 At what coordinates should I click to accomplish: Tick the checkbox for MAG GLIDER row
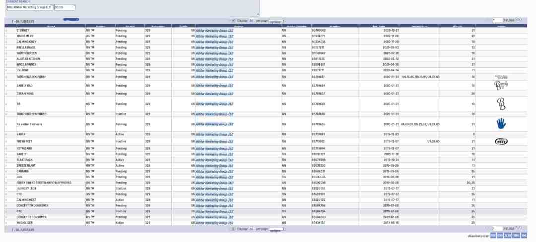tap(6, 223)
